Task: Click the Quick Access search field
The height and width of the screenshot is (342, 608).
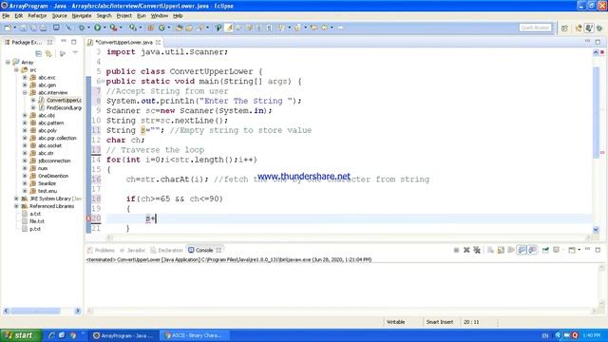Action: click(535, 28)
